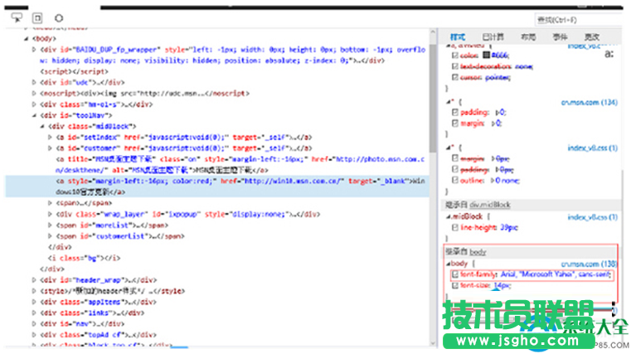
Task: Open the 事件 (Events) tab
Action: (x=560, y=37)
